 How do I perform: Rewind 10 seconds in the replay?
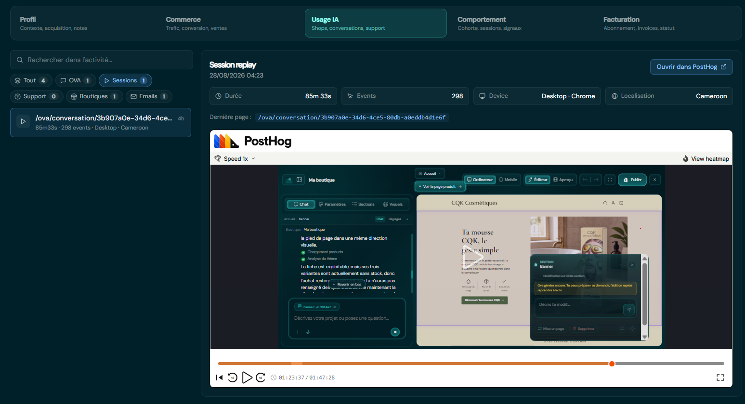click(233, 378)
